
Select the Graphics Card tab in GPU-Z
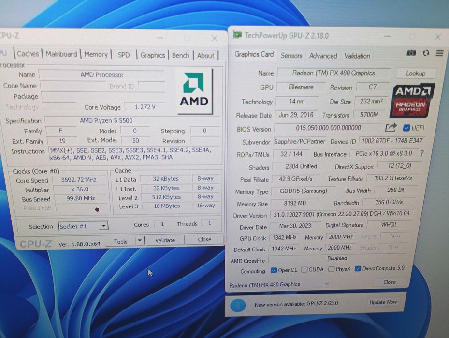[x=254, y=54]
